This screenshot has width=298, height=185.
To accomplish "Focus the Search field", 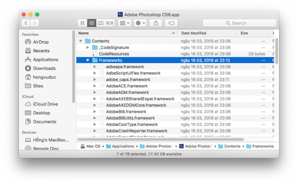I will pos(239,23).
